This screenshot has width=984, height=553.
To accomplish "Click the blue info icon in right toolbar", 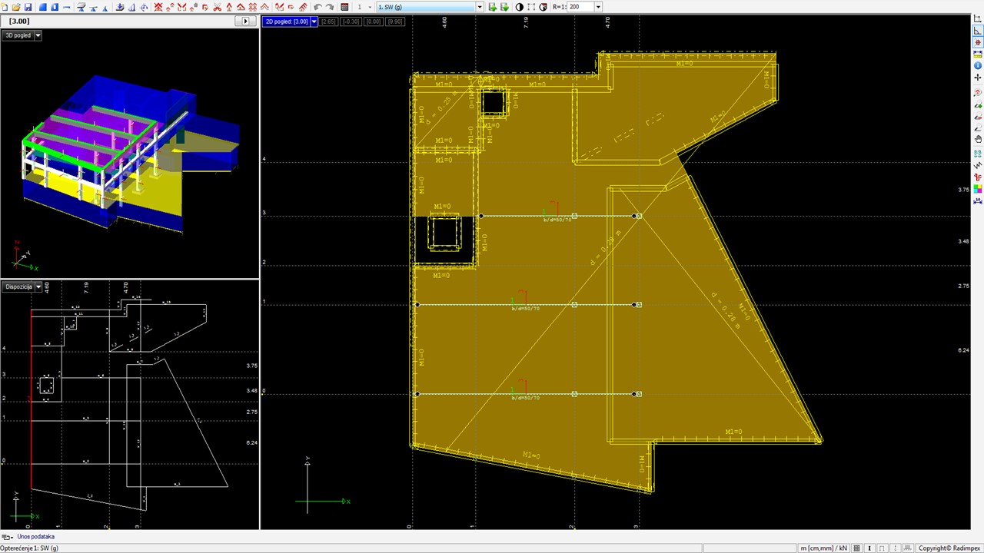I will point(978,66).
